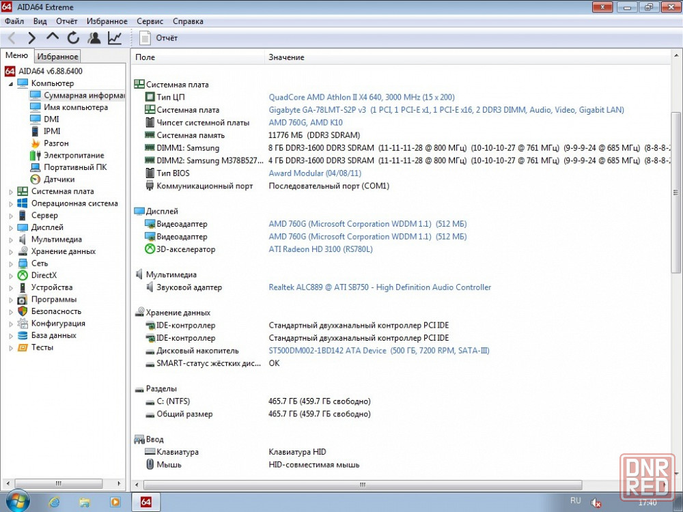
Task: Click the vertical scrollbar thumb of report pane
Action: point(675,192)
